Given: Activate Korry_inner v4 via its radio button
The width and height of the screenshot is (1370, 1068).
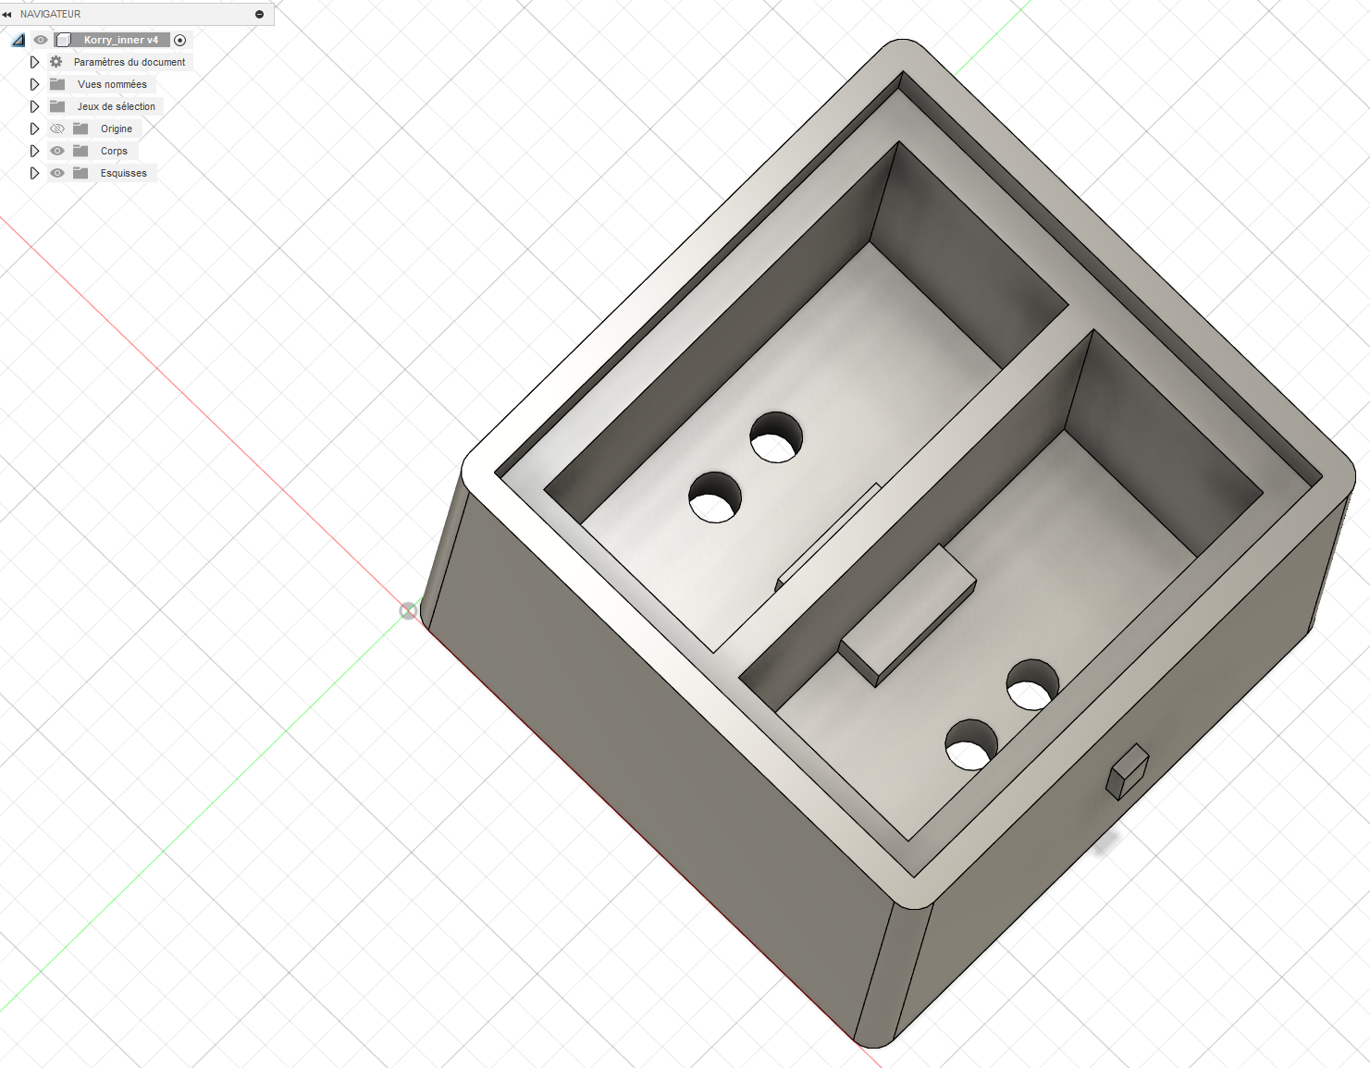Looking at the screenshot, I should pos(180,40).
